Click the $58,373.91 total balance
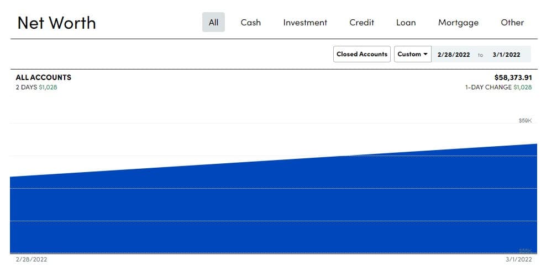Screen dimensions: 541x267 [513, 78]
